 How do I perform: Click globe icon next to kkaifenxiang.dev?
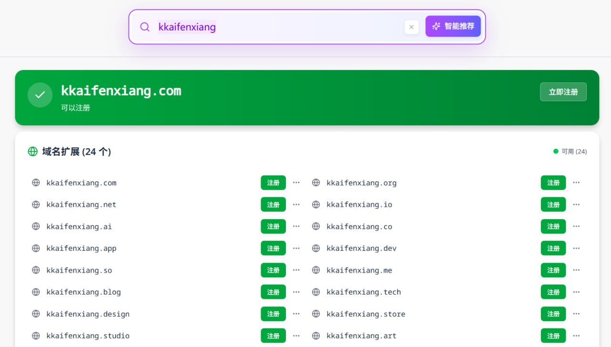(316, 248)
